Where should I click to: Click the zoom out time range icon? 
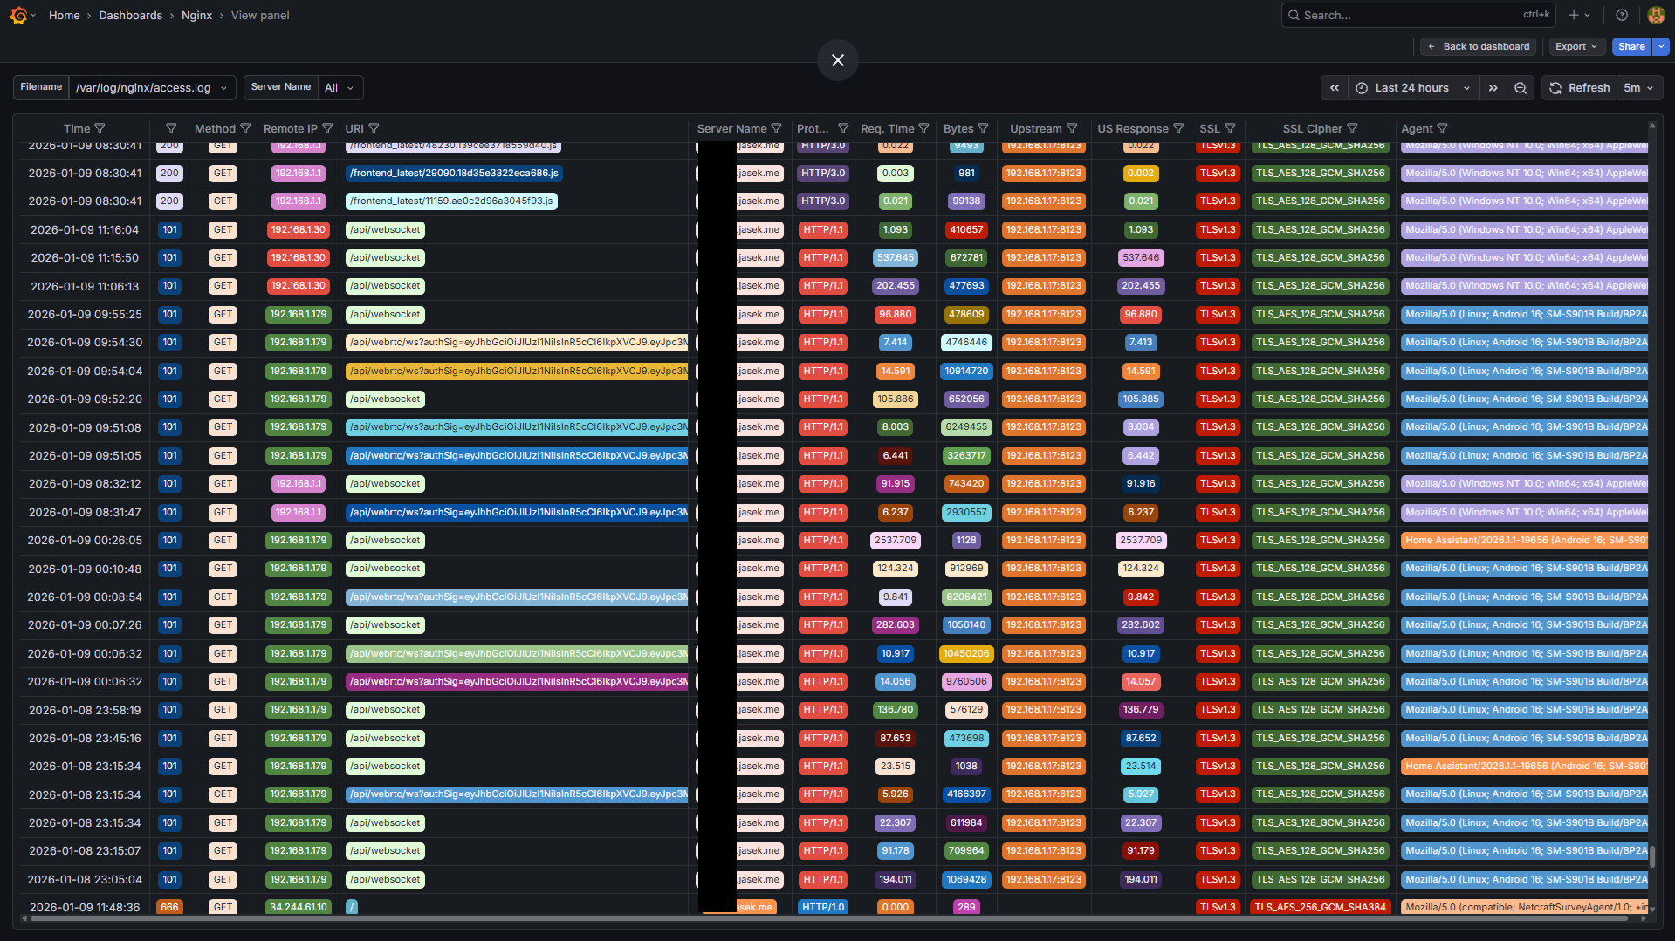(x=1521, y=88)
